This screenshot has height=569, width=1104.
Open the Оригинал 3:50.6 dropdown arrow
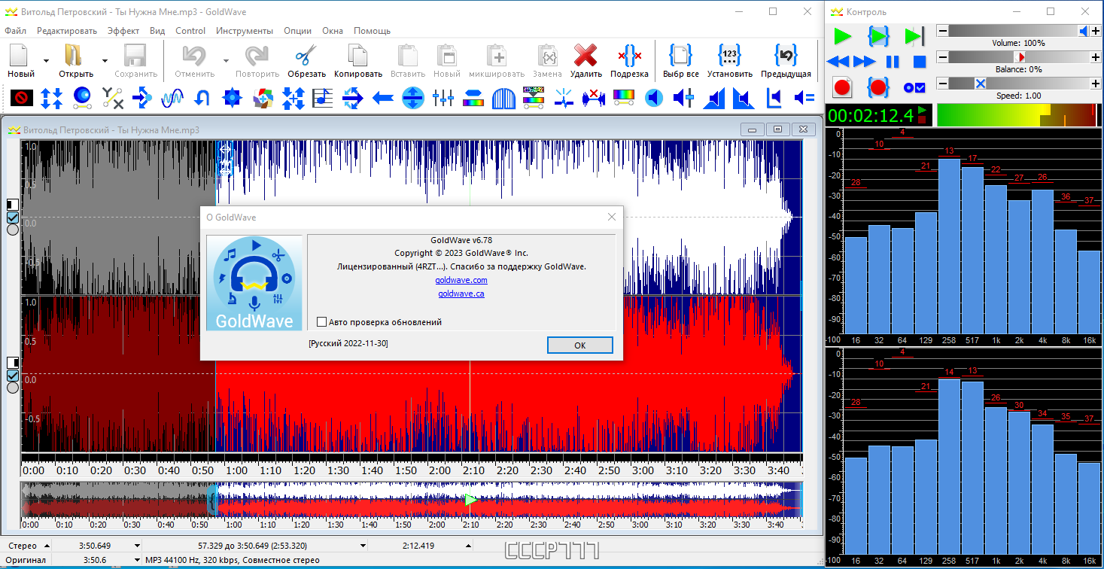click(x=137, y=560)
